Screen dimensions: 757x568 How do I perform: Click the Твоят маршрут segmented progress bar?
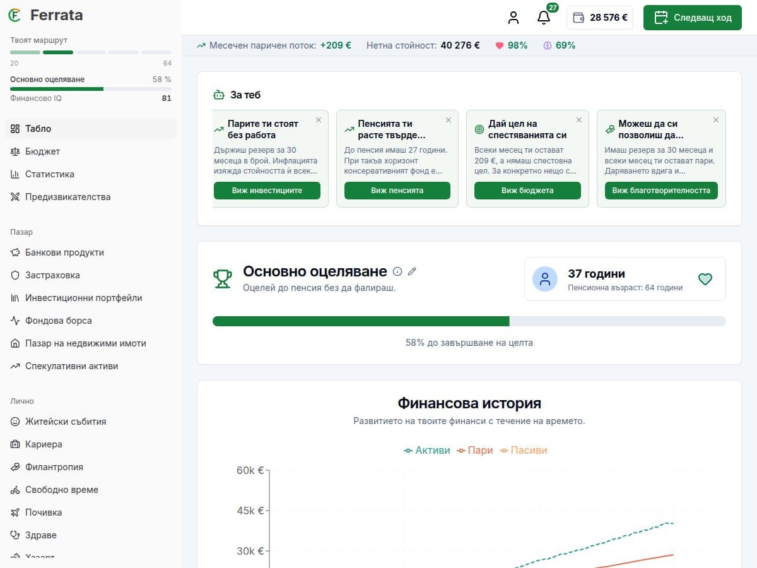[x=91, y=52]
